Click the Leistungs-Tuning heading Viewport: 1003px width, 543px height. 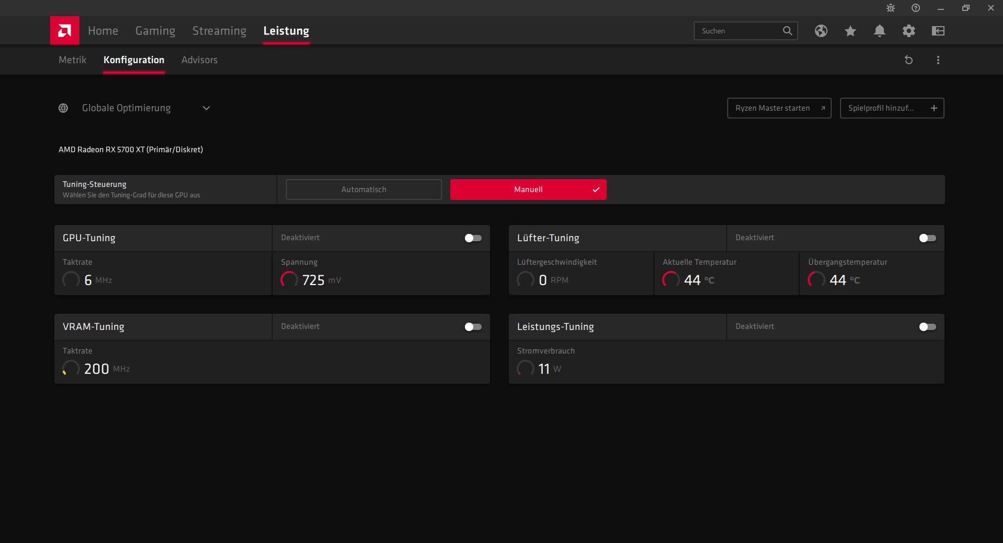click(x=555, y=327)
